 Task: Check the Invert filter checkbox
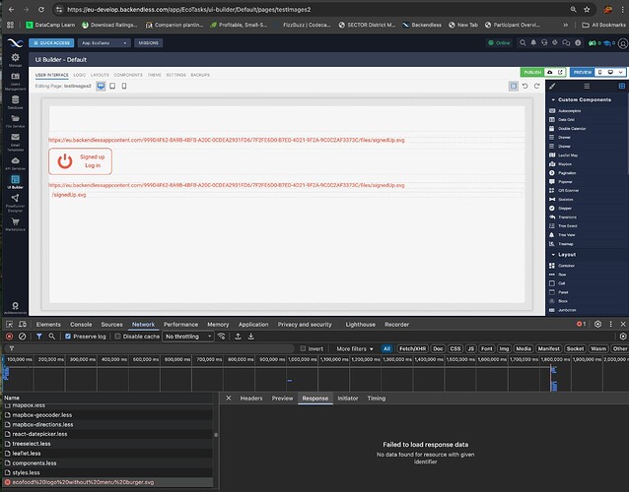tap(303, 348)
